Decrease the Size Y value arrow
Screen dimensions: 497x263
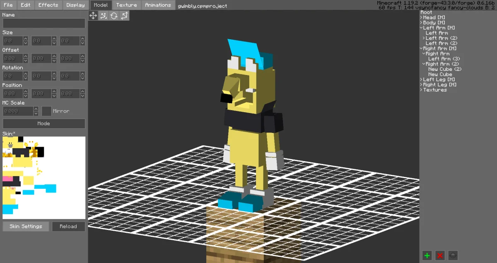(x=54, y=43)
